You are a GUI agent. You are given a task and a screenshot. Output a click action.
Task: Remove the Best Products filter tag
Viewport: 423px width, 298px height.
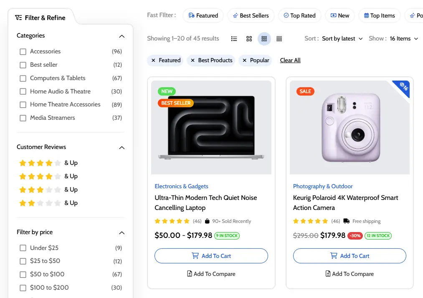[193, 61]
